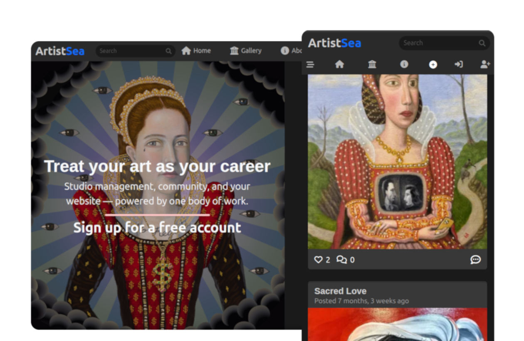Click the 'Treat your art as your career' heading
This screenshot has height=341, width=524.
tap(157, 166)
